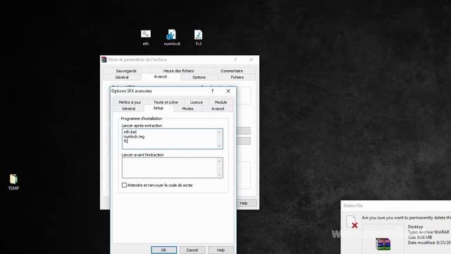451x254 pixels.
Task: Click the Delete File dialog title
Action: point(353,205)
